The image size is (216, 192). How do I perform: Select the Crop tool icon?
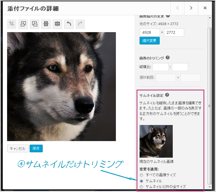12,24
